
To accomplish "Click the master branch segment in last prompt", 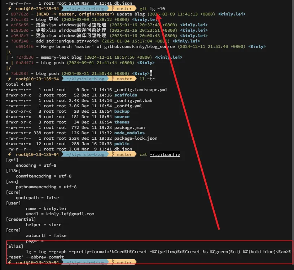I will tap(122, 262).
